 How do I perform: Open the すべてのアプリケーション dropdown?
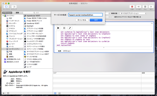(133, 13)
